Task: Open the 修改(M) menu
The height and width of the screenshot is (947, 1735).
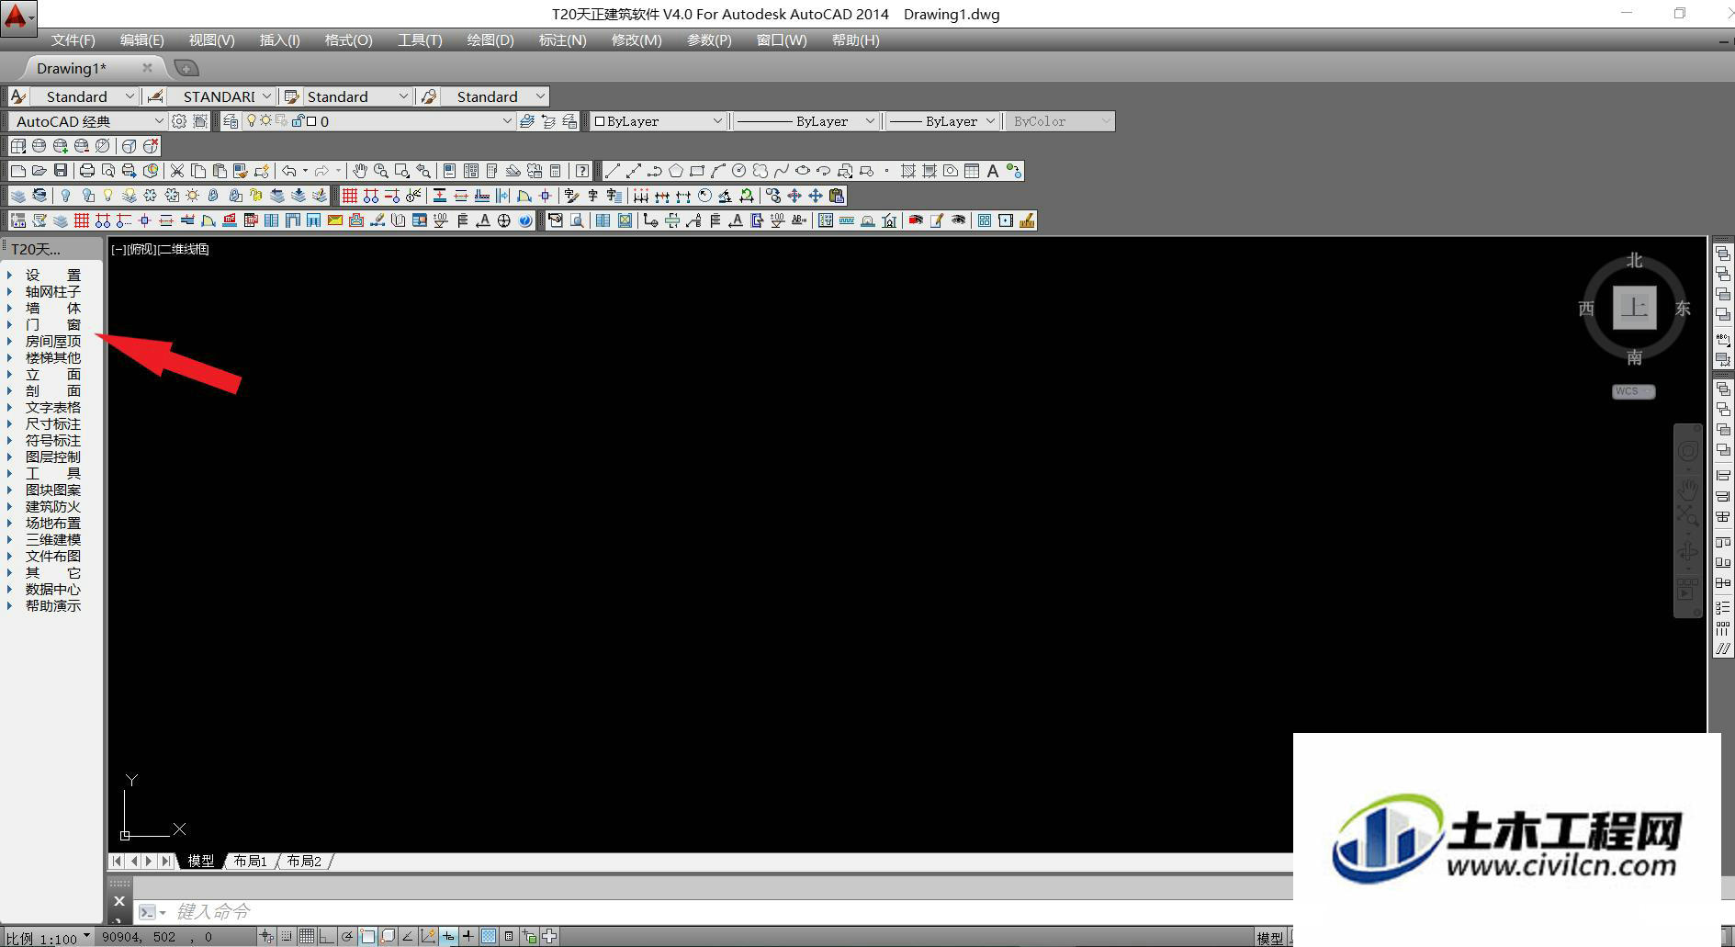Action: pyautogui.click(x=637, y=40)
